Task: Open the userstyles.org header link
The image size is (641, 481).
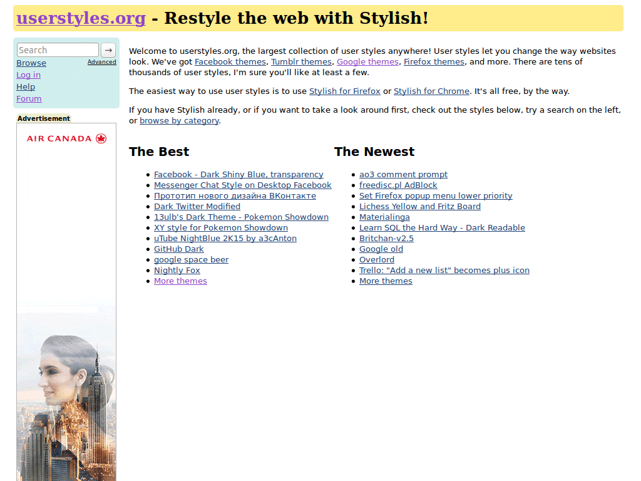Action: 81,18
